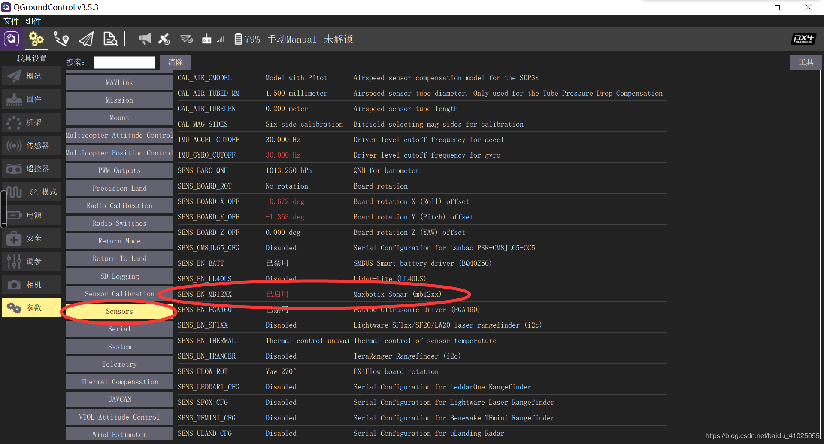Show telemetry link status icon
824x444 pixels.
pyautogui.click(x=186, y=39)
